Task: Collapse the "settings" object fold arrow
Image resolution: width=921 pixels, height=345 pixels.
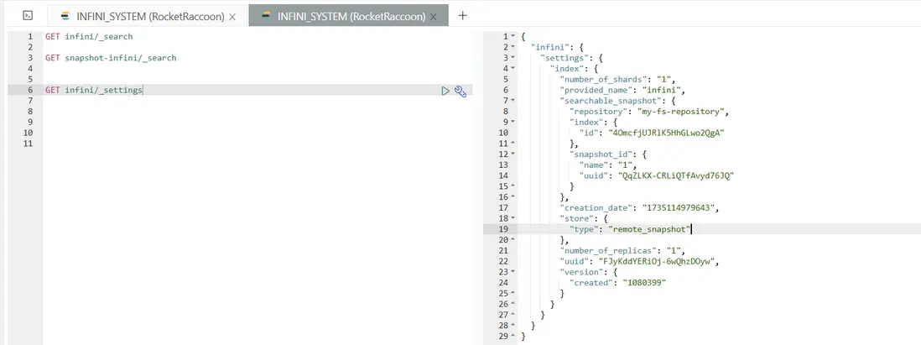Action: (x=513, y=58)
